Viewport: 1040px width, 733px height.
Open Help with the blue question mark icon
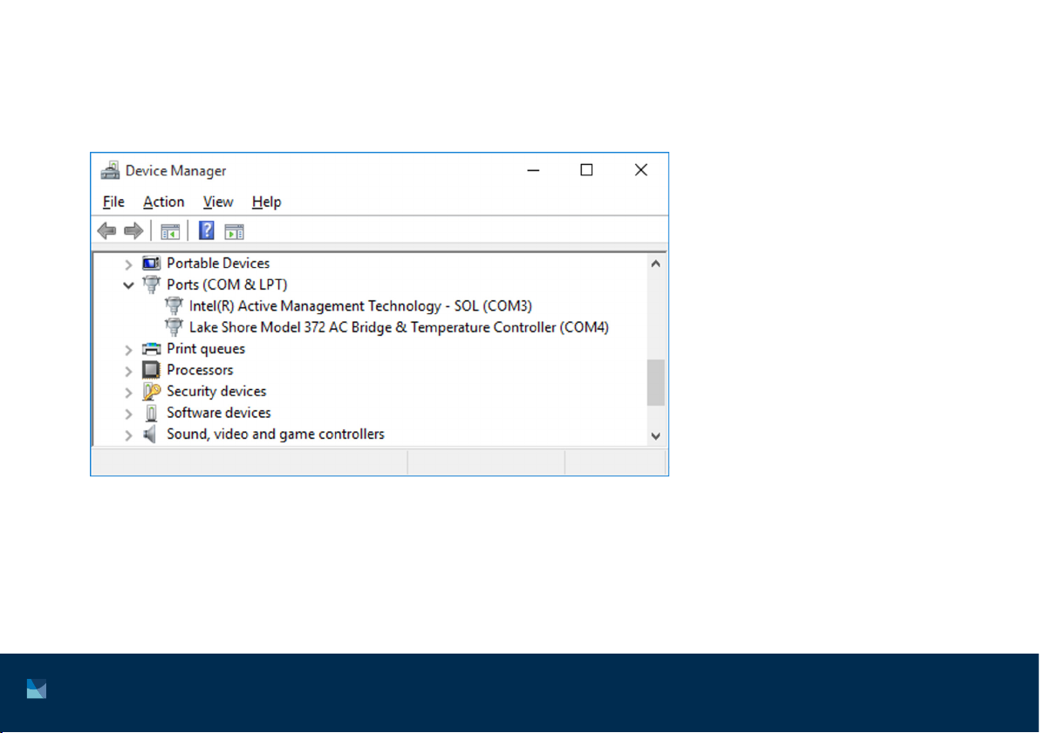(207, 231)
